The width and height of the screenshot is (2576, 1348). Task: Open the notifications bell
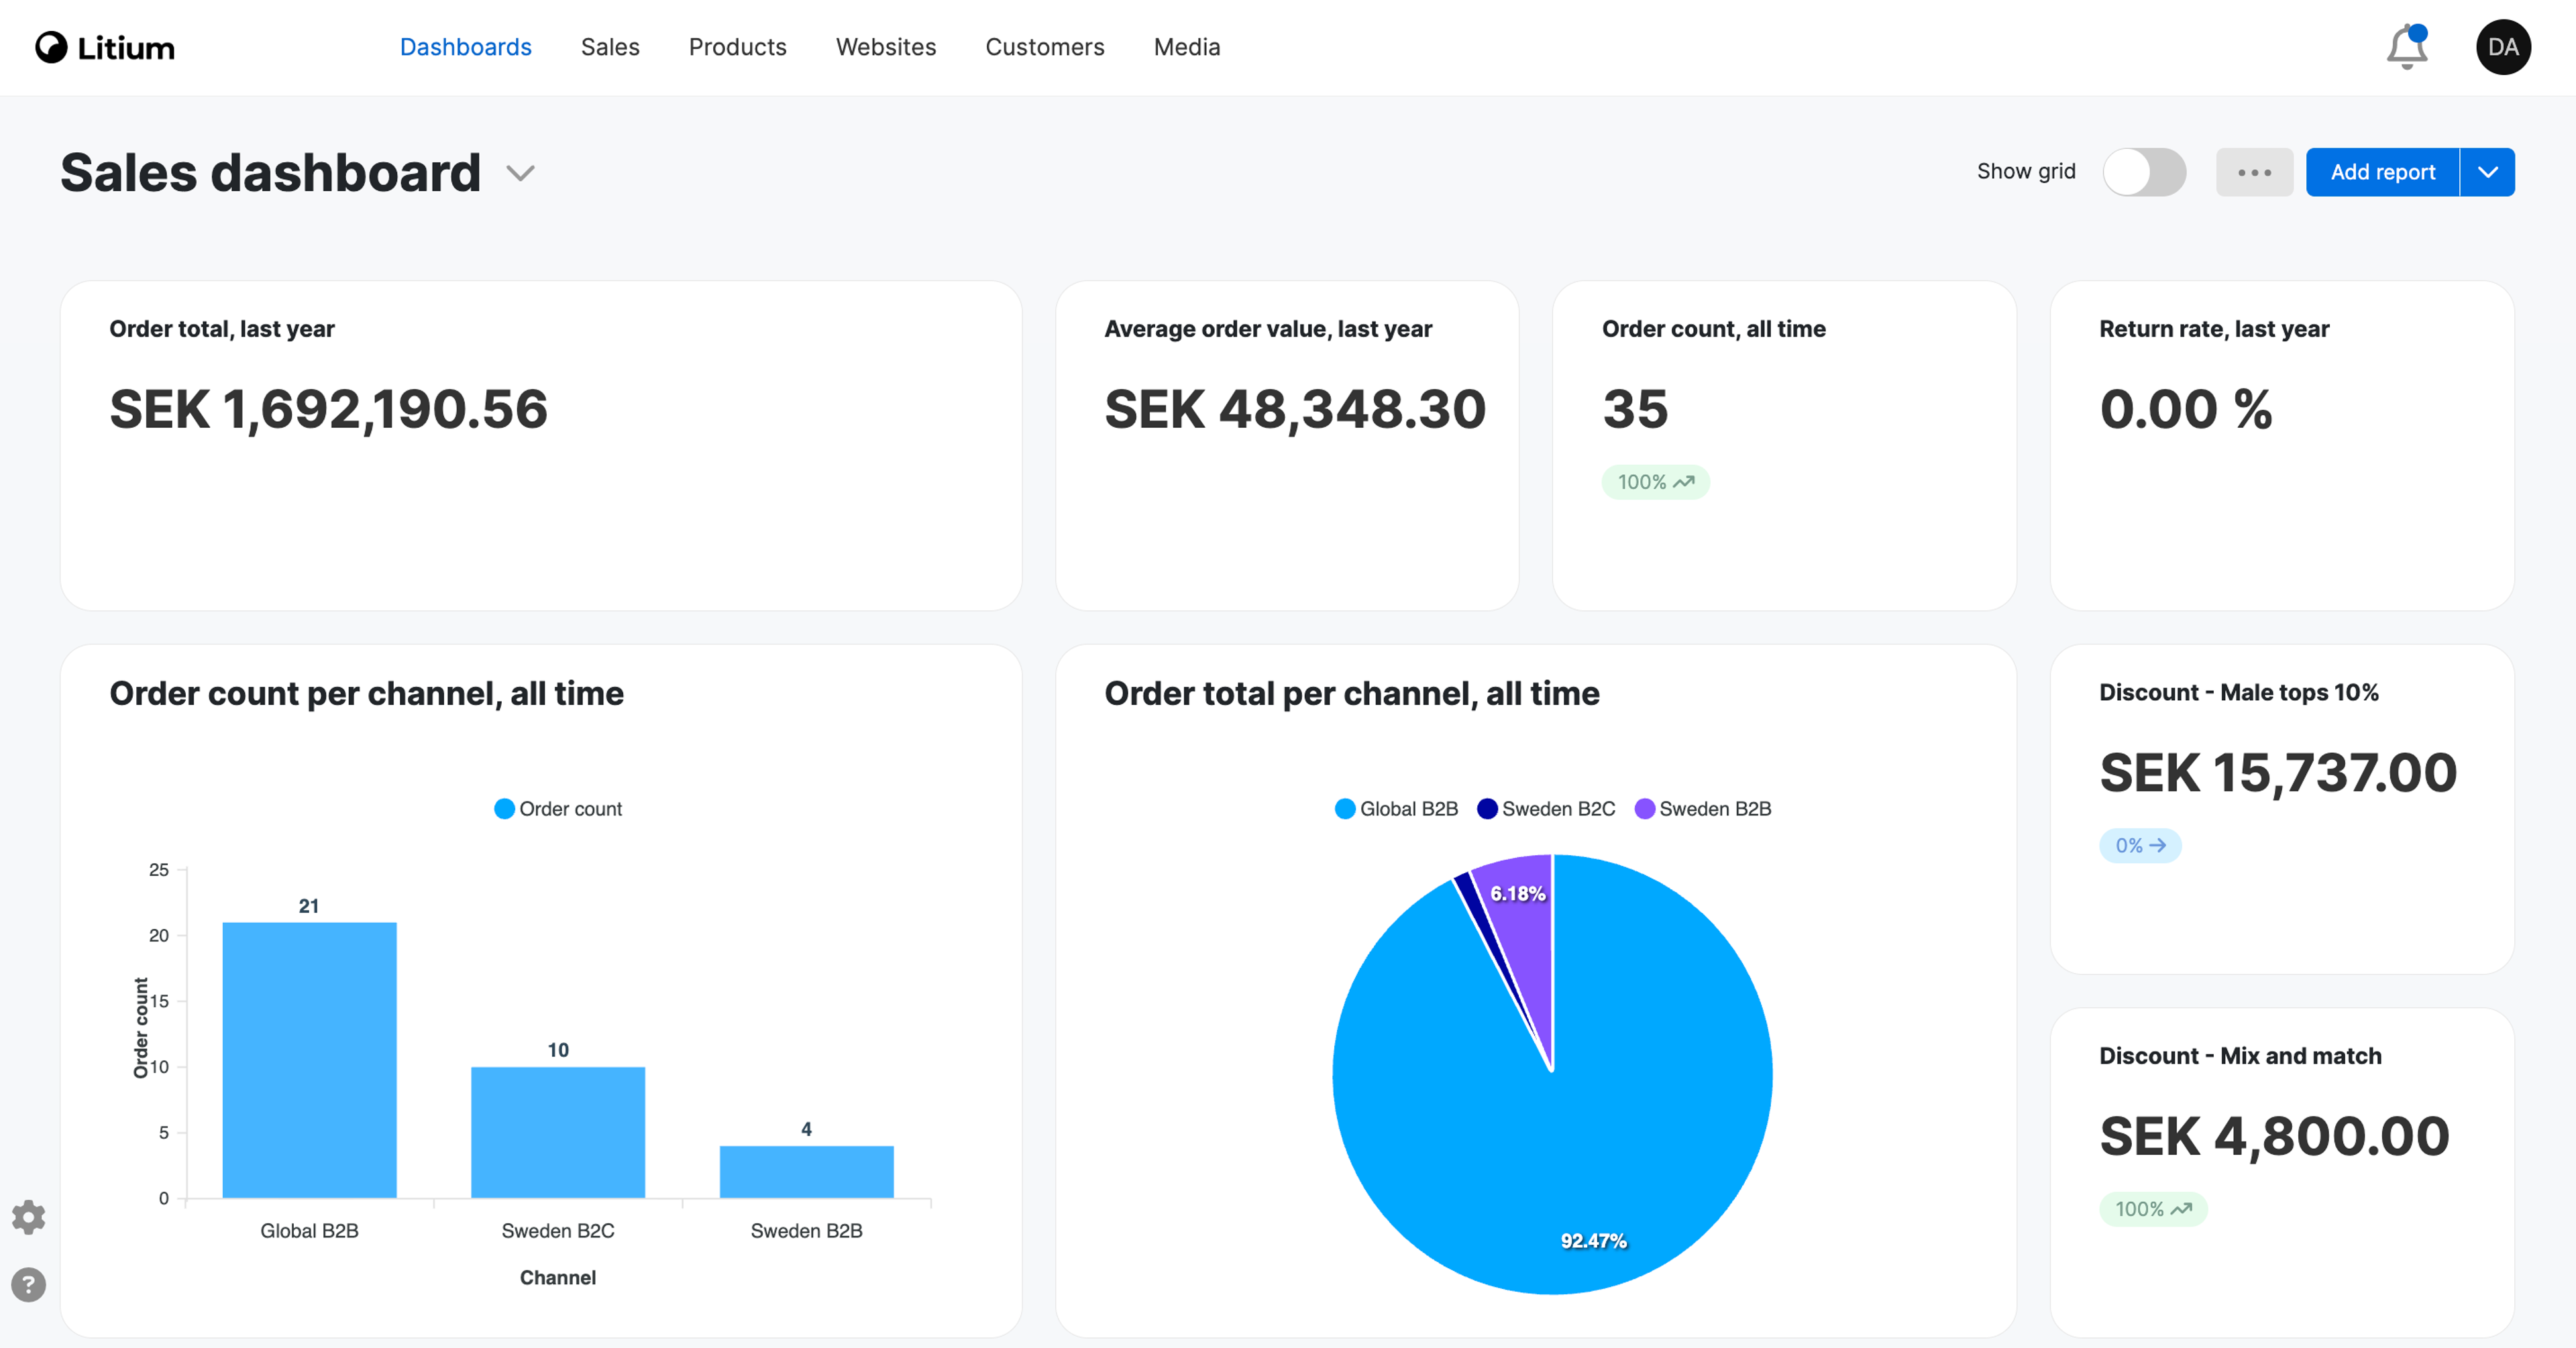pos(2407,47)
